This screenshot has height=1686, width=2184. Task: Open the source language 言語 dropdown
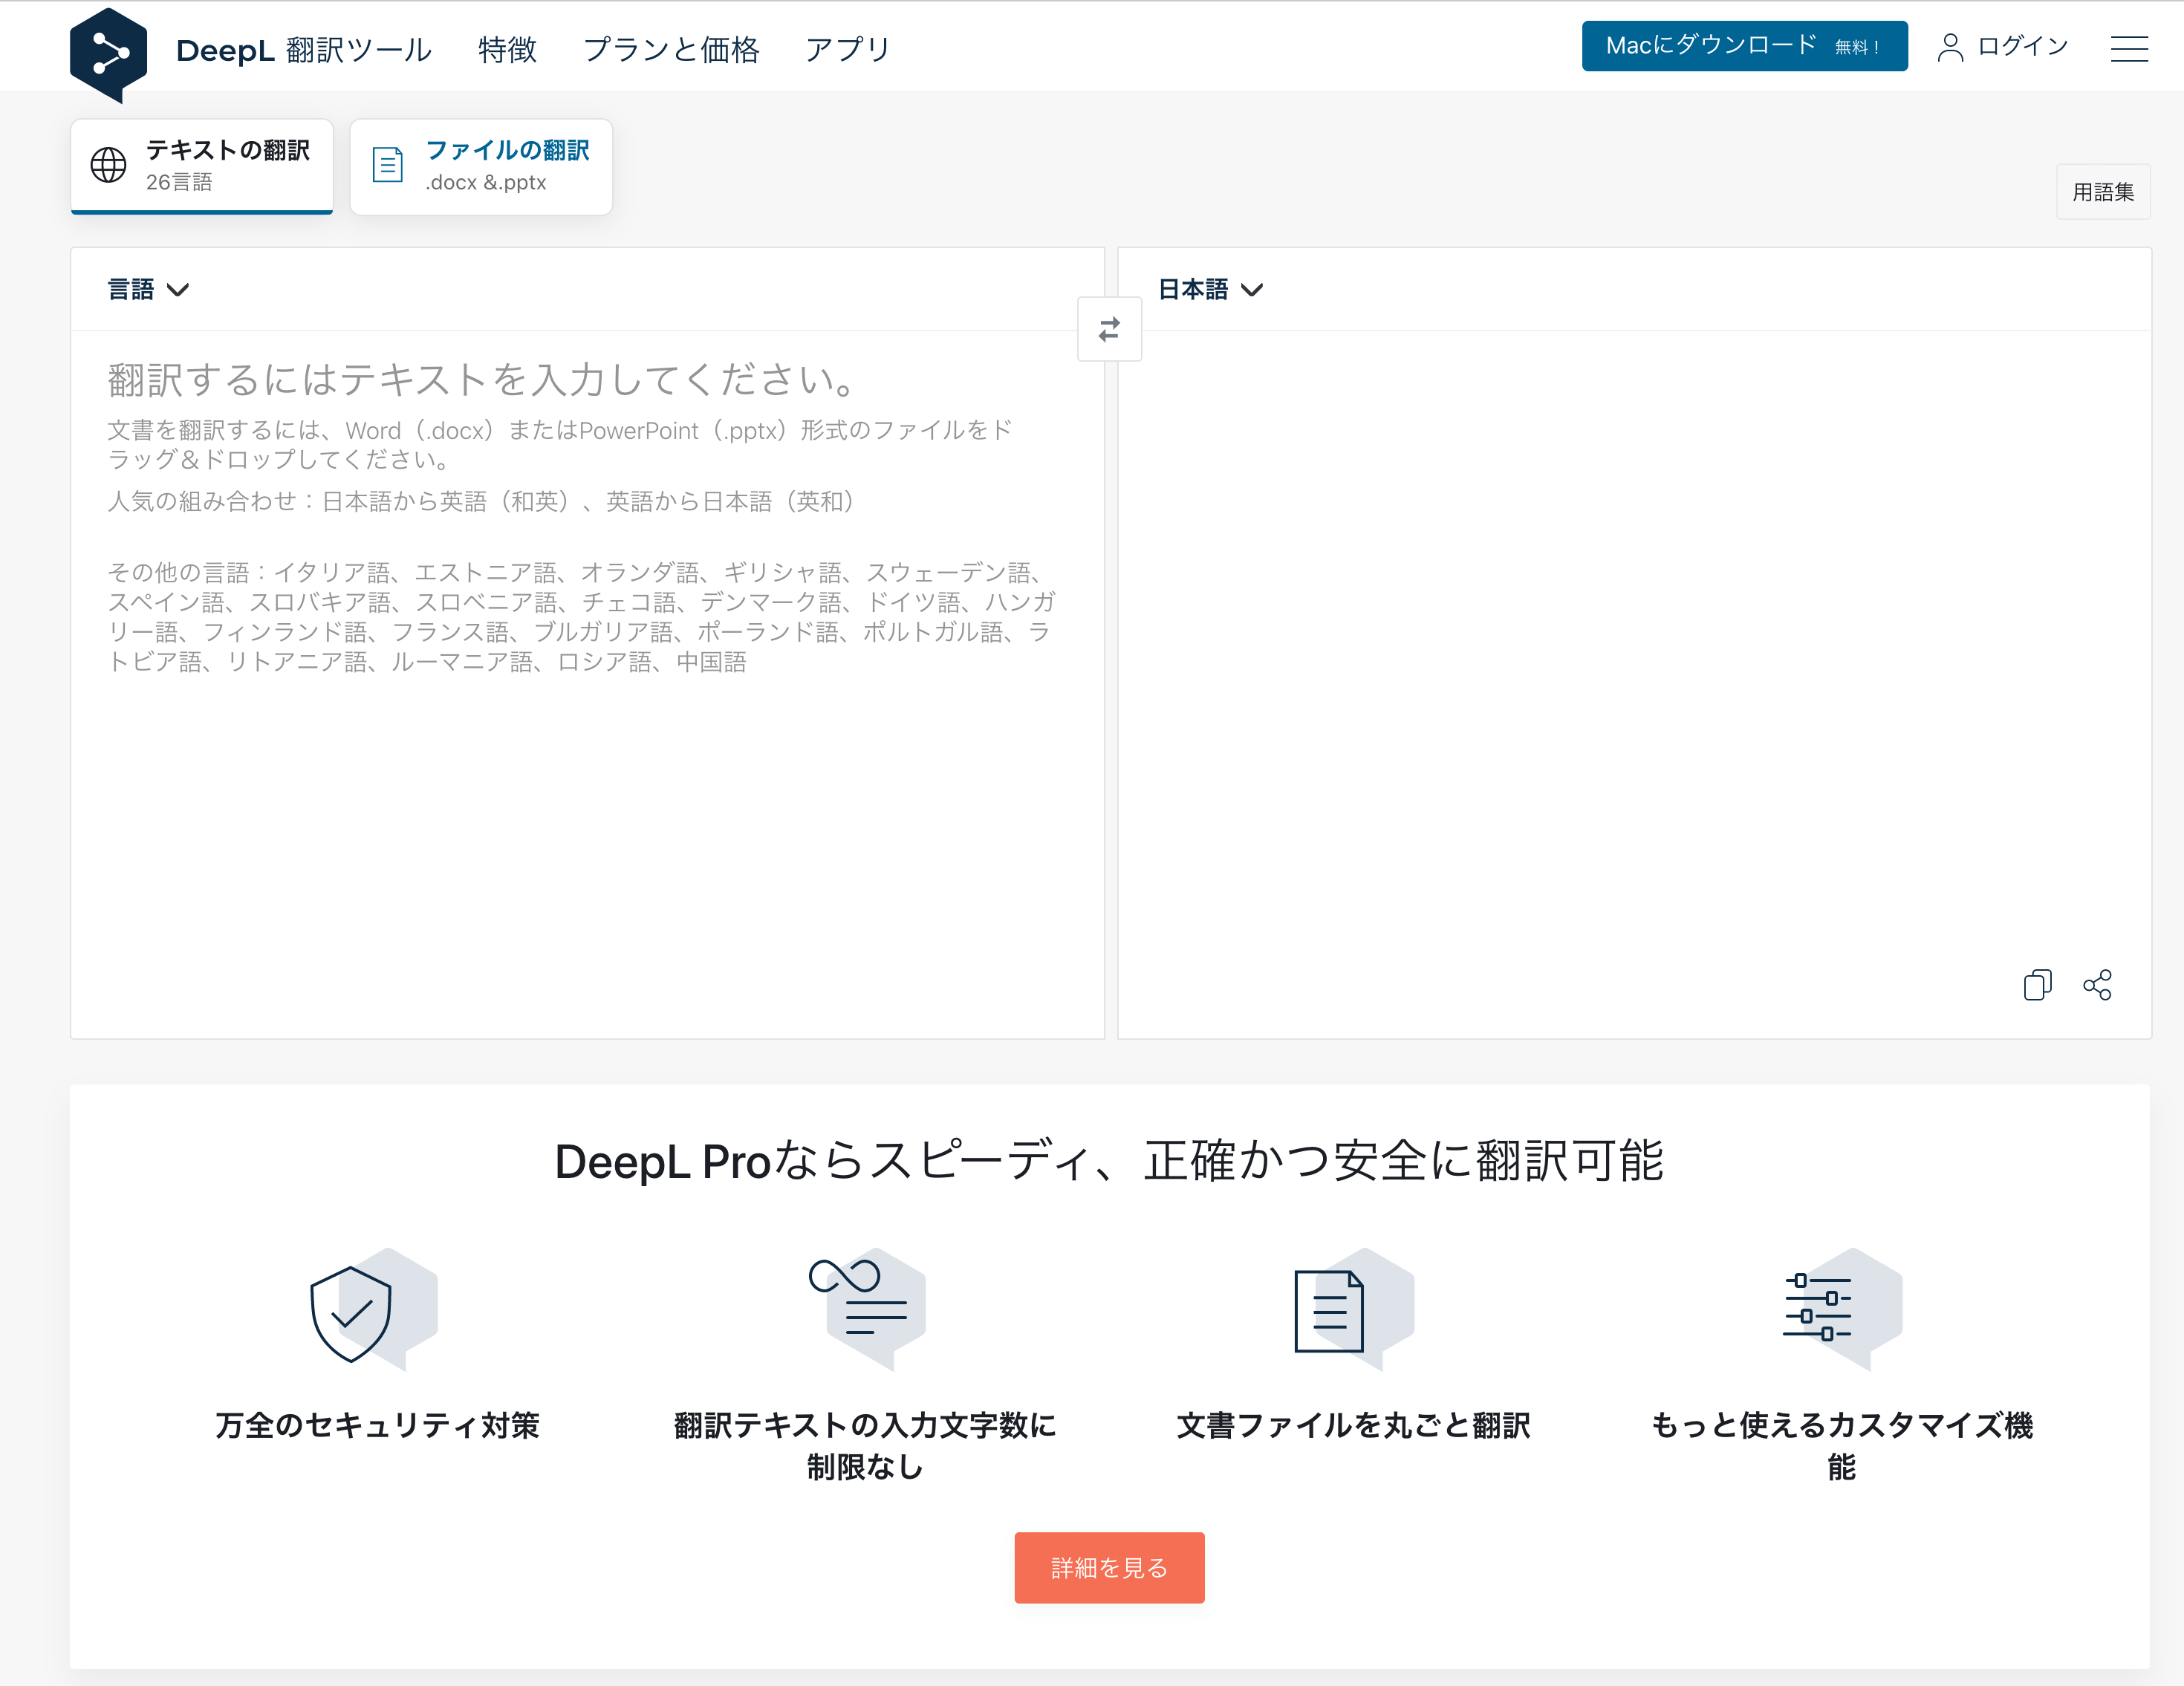[x=148, y=290]
